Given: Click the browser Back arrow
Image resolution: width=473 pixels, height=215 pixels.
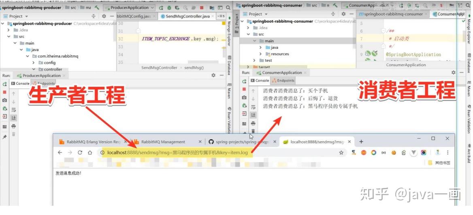Looking at the screenshot, I should pyautogui.click(x=60, y=152).
